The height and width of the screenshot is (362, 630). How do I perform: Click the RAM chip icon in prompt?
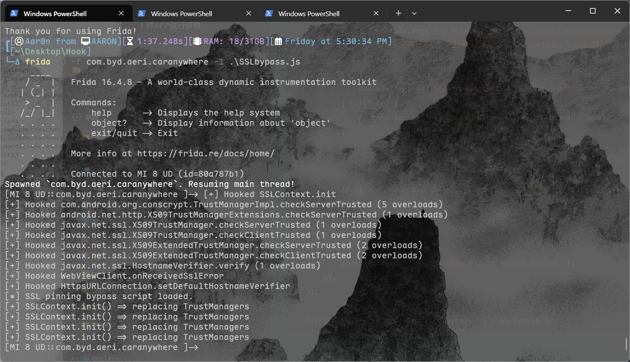[x=197, y=41]
